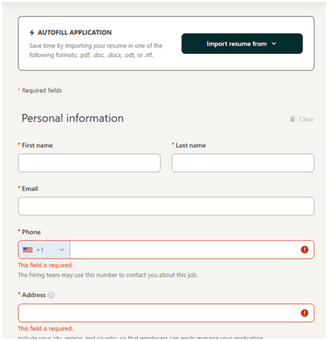Focus the First name input field
The height and width of the screenshot is (341, 328).
click(89, 163)
